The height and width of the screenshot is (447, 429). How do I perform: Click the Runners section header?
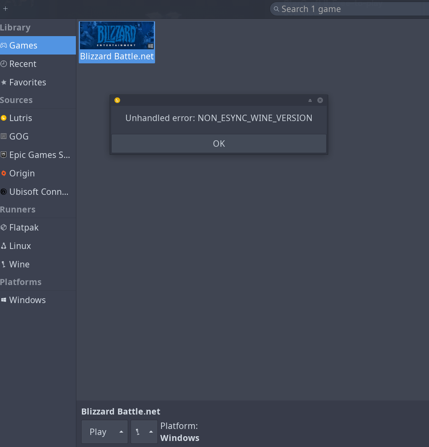click(18, 210)
